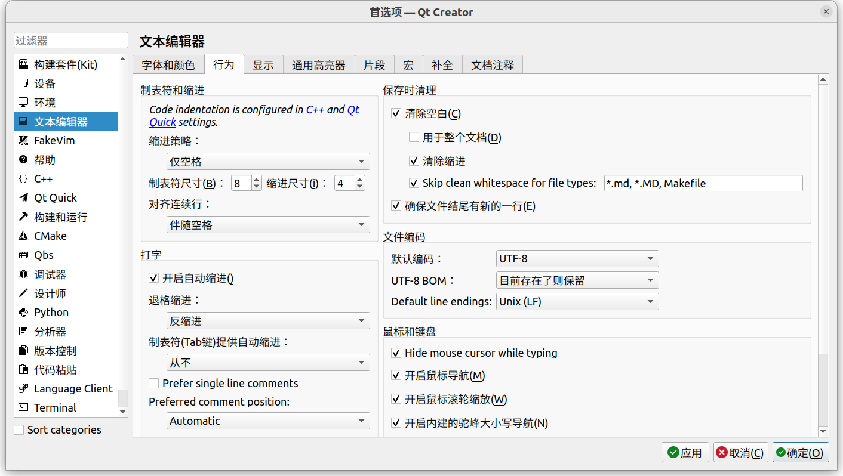The width and height of the screenshot is (843, 476).
Task: Toggle 开启鼠标导航 checkbox
Action: point(396,376)
